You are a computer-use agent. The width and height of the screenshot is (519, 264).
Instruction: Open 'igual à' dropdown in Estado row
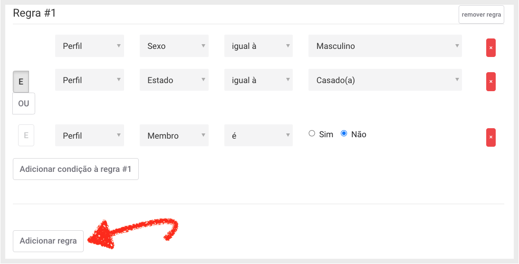coord(259,80)
